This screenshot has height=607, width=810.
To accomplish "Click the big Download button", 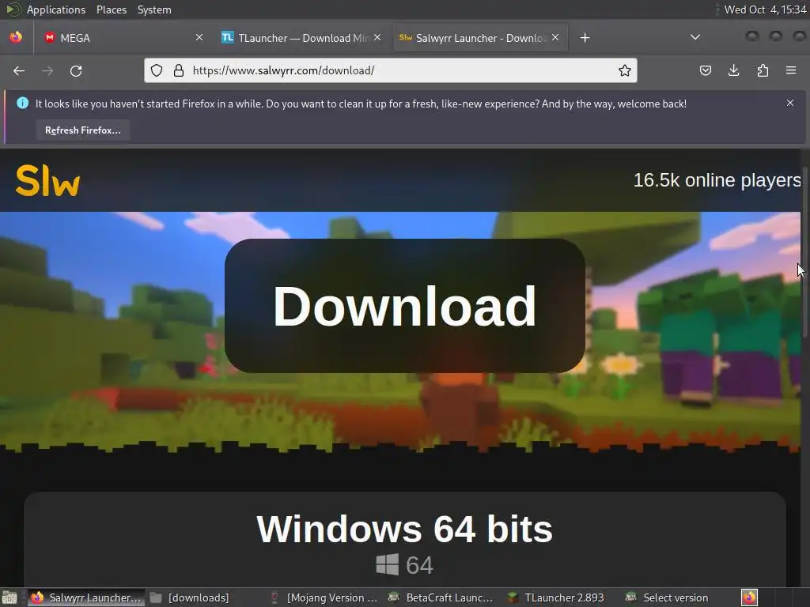I will [404, 306].
